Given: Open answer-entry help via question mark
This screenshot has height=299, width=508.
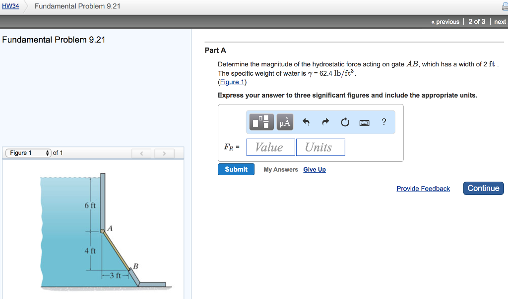Looking at the screenshot, I should (x=383, y=122).
